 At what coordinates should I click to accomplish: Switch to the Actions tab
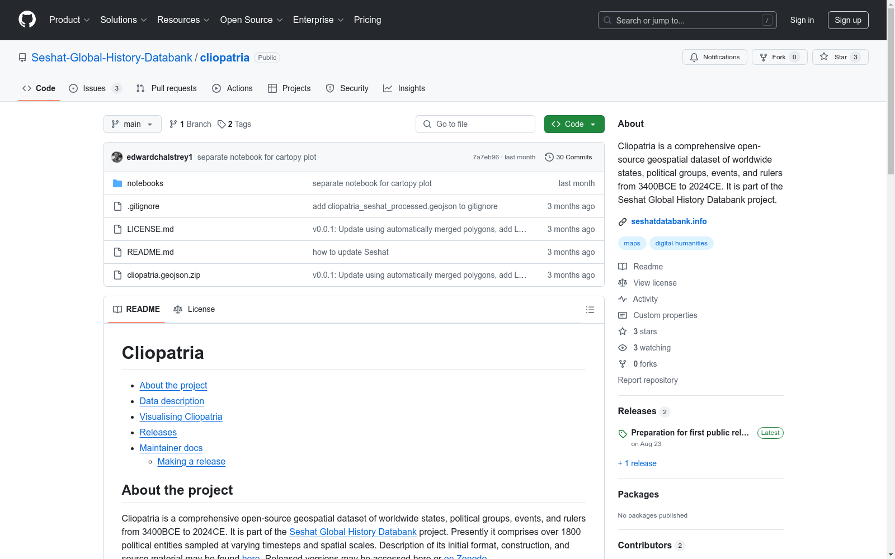point(232,88)
